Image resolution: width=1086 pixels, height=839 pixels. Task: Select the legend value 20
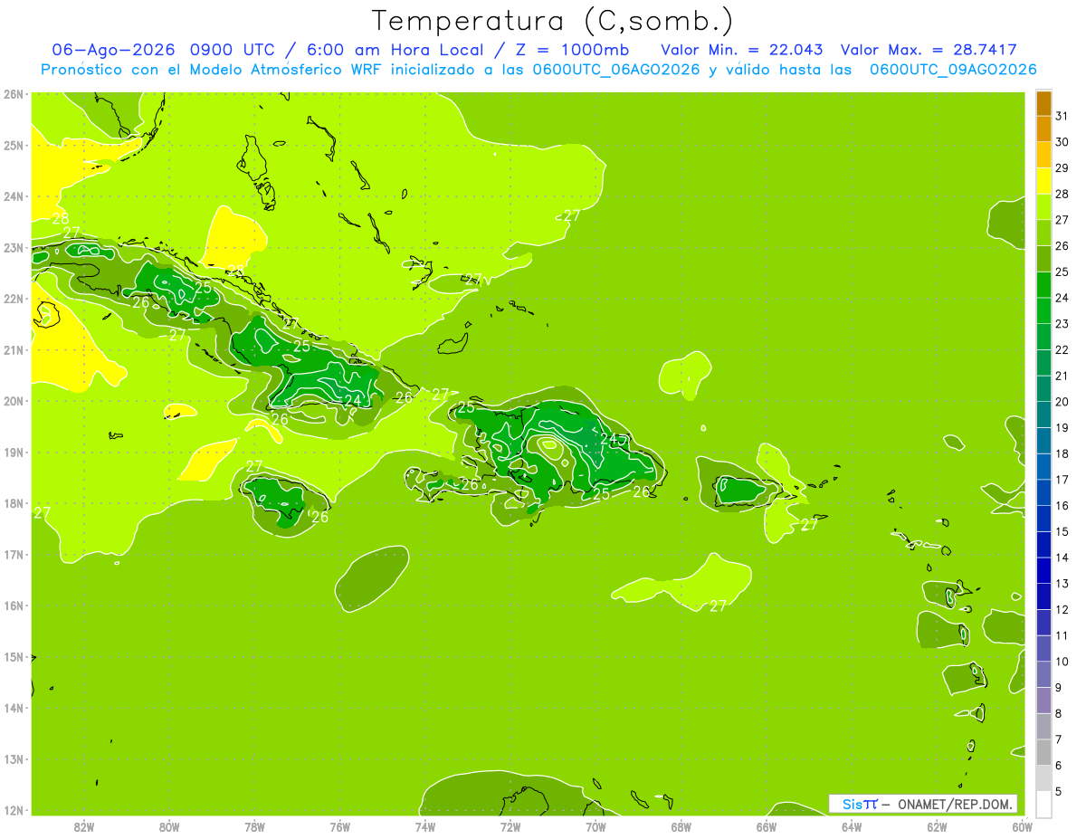(1062, 402)
